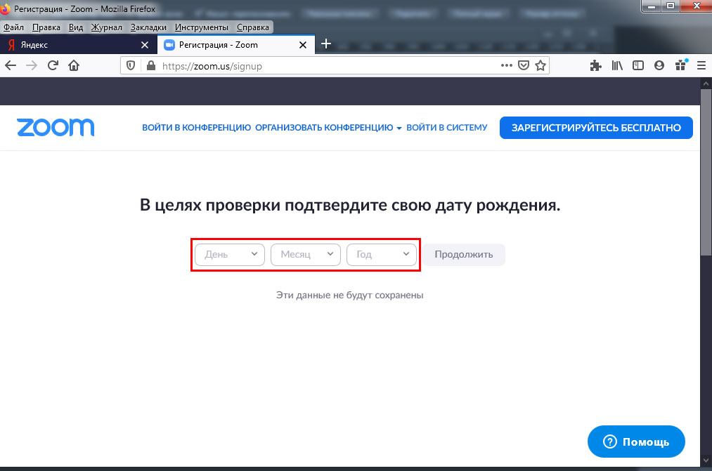Click the extensions puzzle-piece icon
The height and width of the screenshot is (471, 712).
coord(595,65)
